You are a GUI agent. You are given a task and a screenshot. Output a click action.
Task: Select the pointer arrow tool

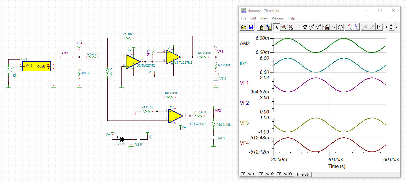277,27
